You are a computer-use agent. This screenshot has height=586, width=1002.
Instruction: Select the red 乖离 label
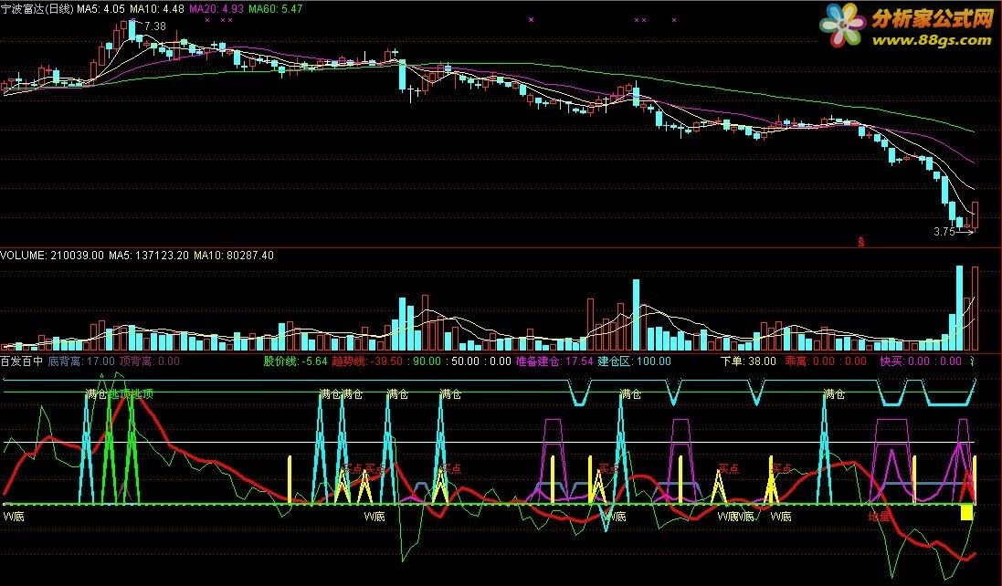pyautogui.click(x=796, y=361)
